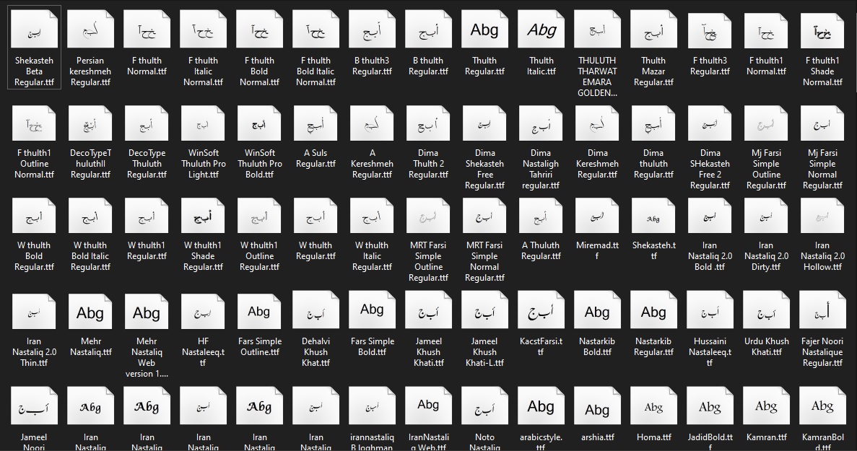Click Fajer Noori Nastalique Regular.ttf icon
857x451 pixels.
[x=822, y=312]
